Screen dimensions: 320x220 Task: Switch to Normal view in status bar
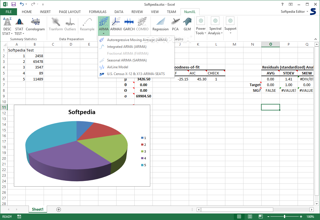239,217
